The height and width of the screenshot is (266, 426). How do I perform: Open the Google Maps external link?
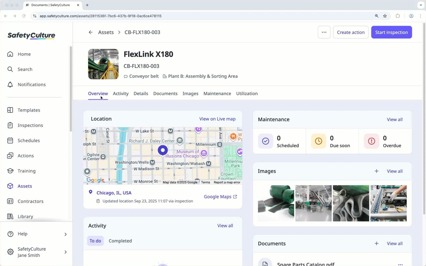click(x=220, y=197)
